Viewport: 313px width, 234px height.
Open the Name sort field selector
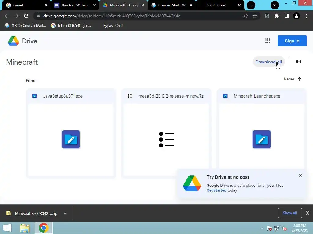click(x=289, y=79)
